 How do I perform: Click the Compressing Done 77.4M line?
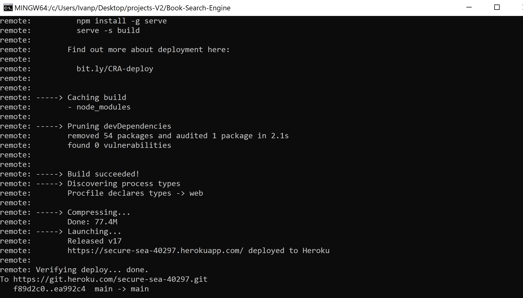93,221
